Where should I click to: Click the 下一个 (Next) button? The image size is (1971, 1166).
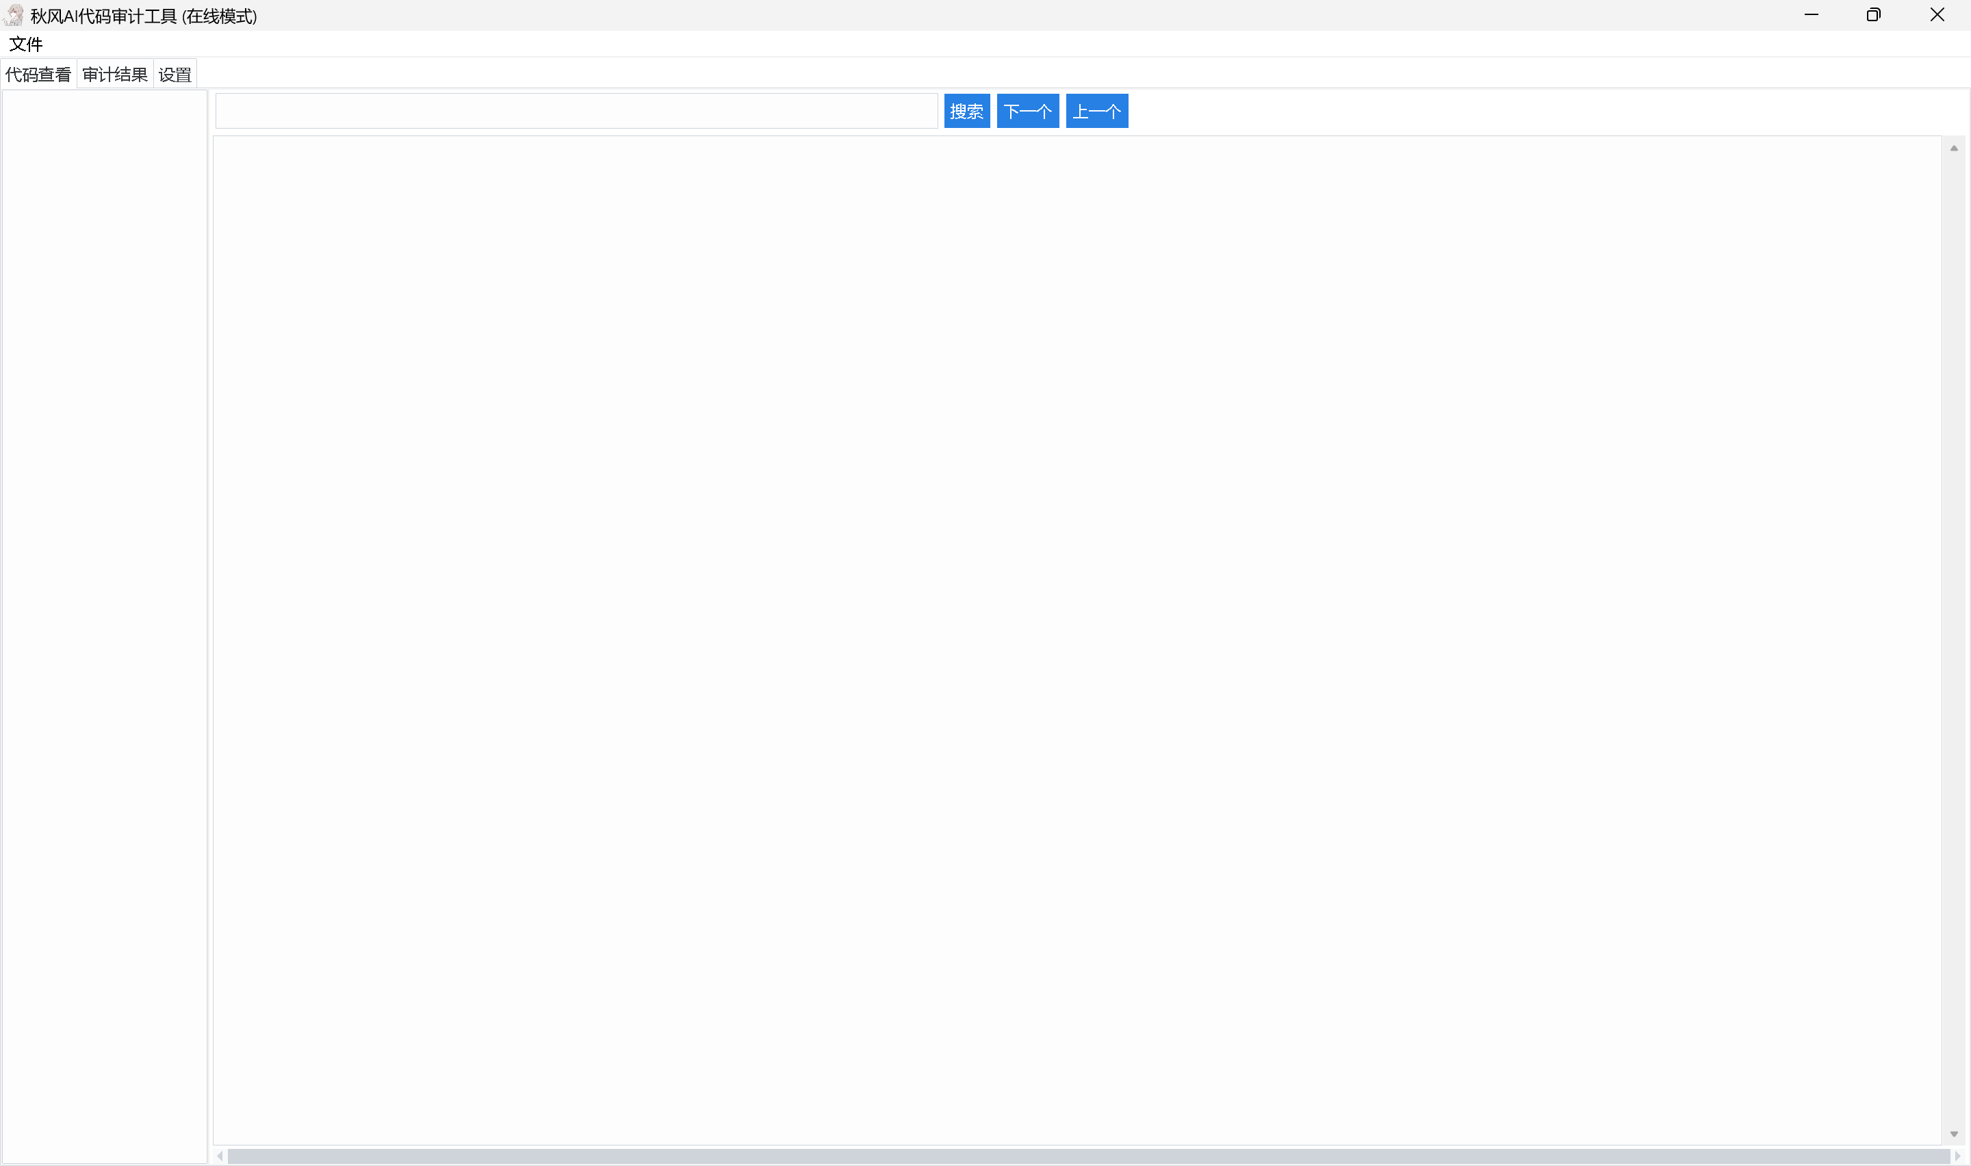[x=1027, y=111]
